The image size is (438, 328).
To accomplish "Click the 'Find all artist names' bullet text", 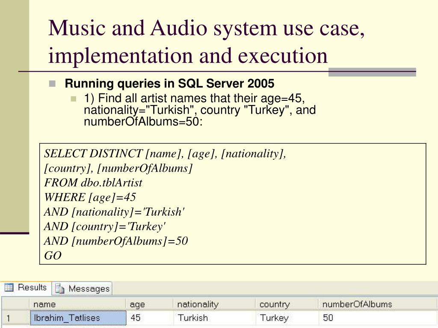I will coord(200,110).
